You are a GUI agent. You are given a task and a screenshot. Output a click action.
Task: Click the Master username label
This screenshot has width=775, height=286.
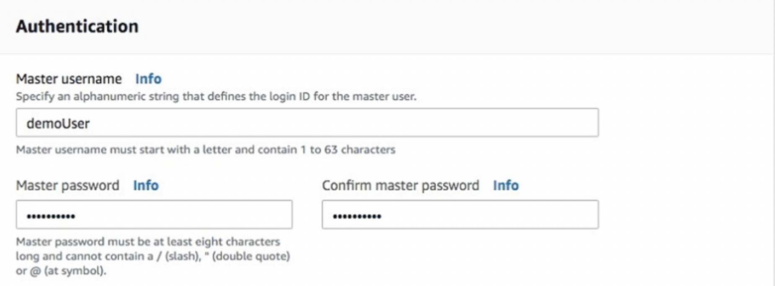(69, 79)
